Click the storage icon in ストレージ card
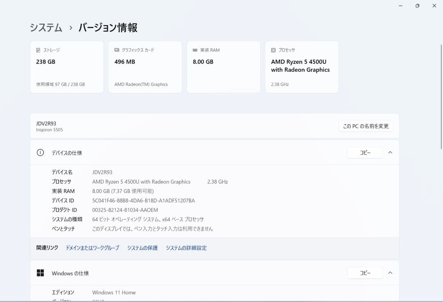Viewport: 443px width, 302px height. point(39,50)
